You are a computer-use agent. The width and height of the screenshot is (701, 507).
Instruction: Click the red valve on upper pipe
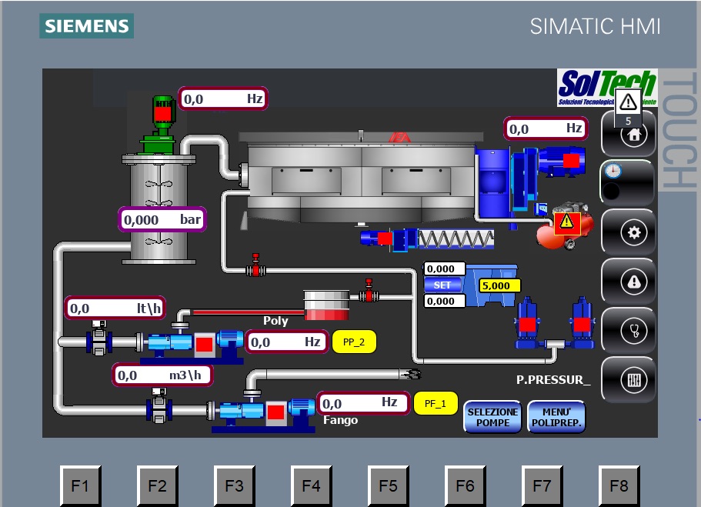(x=255, y=265)
